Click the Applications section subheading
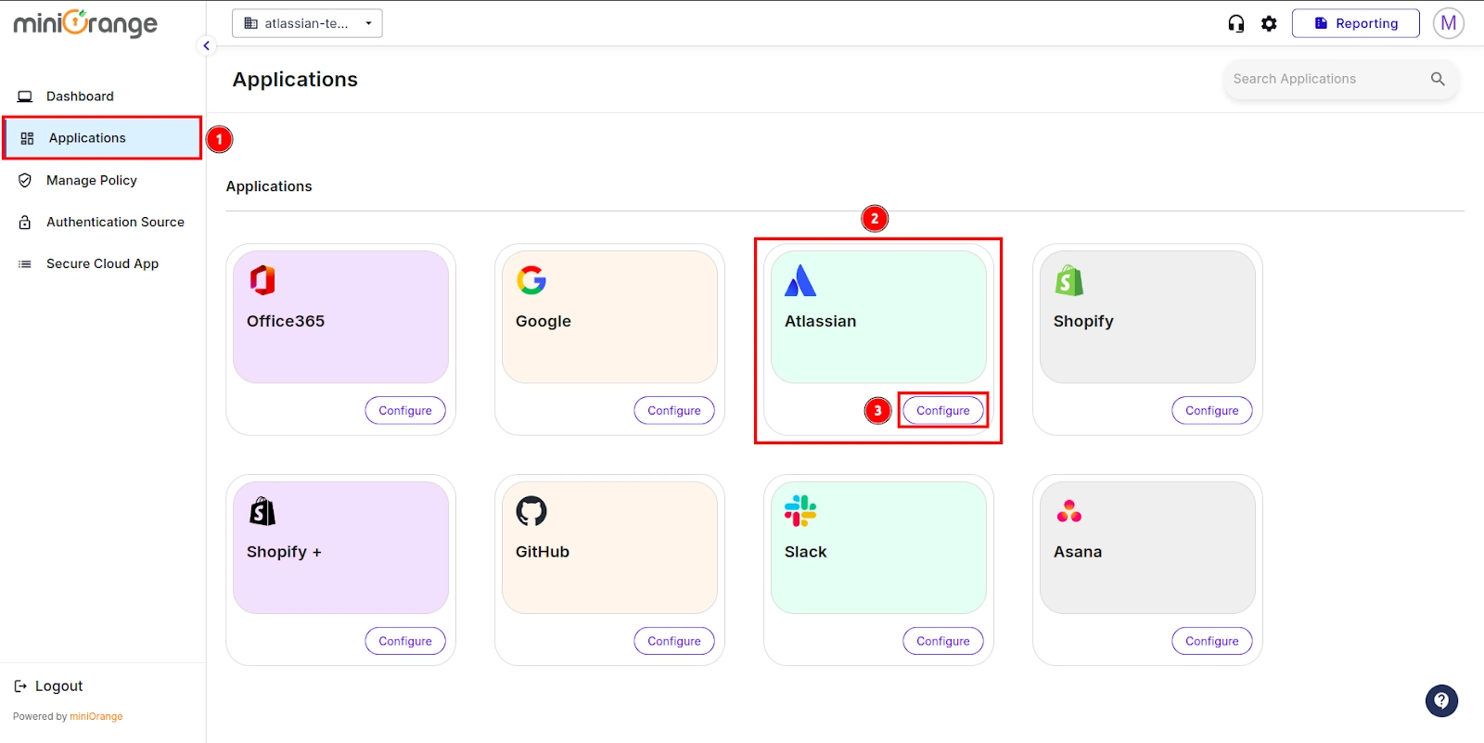This screenshot has width=1484, height=743. point(269,186)
